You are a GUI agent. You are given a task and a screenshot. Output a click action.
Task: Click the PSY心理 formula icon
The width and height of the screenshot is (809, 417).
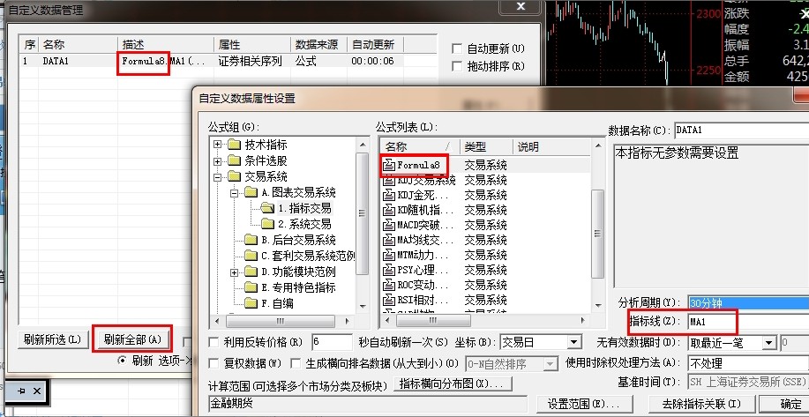click(389, 270)
